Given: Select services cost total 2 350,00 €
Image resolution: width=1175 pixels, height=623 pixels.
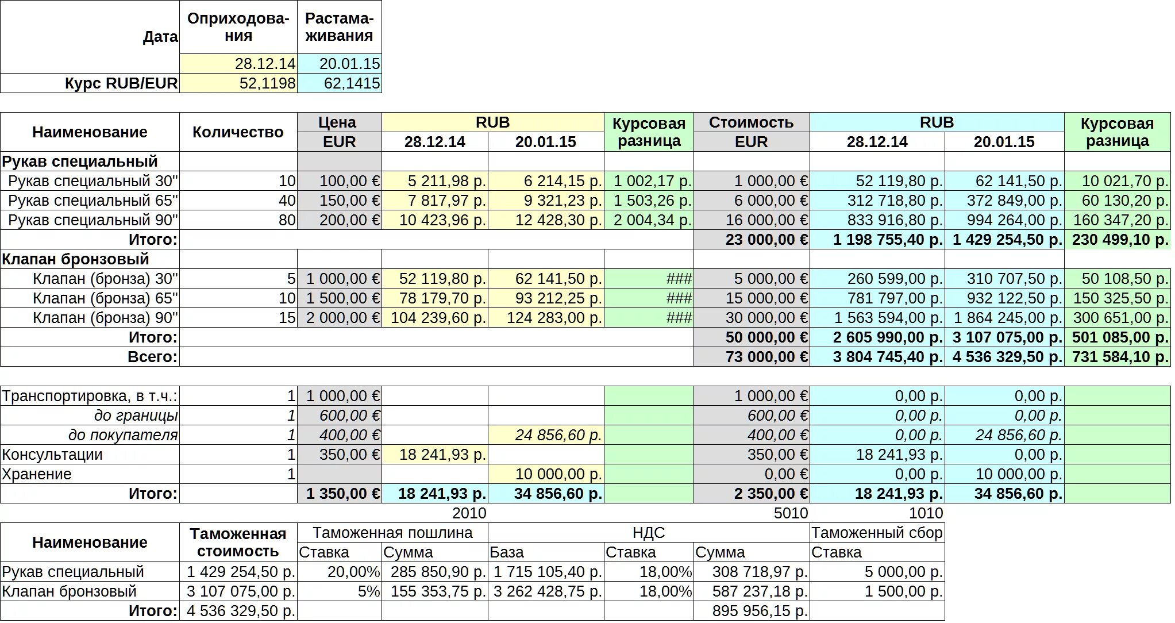Looking at the screenshot, I should tap(752, 494).
